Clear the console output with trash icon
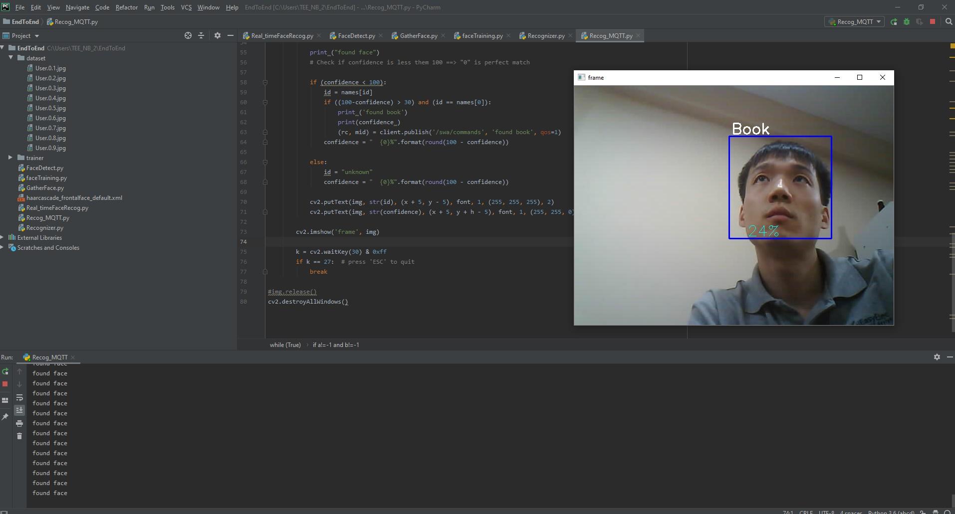 (19, 435)
